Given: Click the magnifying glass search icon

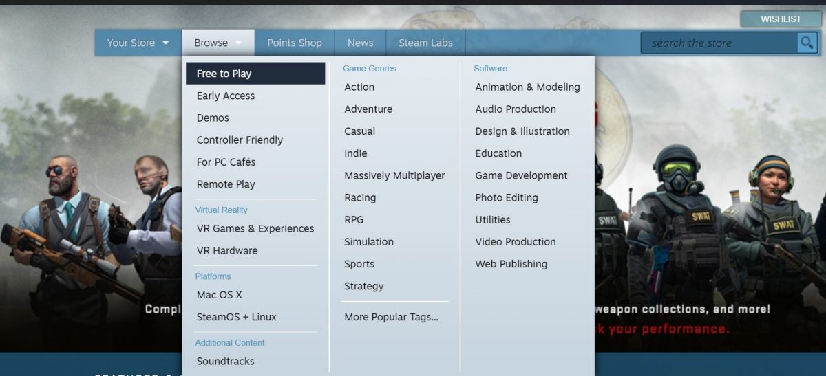Looking at the screenshot, I should [807, 43].
